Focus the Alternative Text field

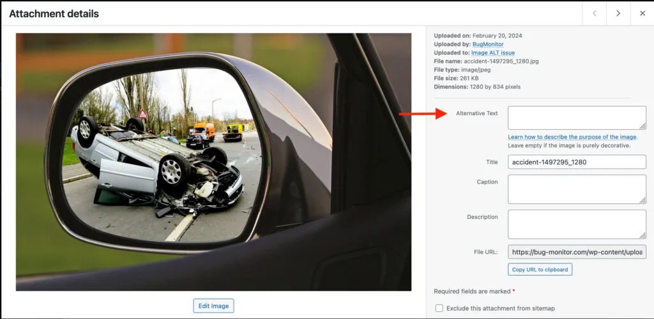coord(577,118)
